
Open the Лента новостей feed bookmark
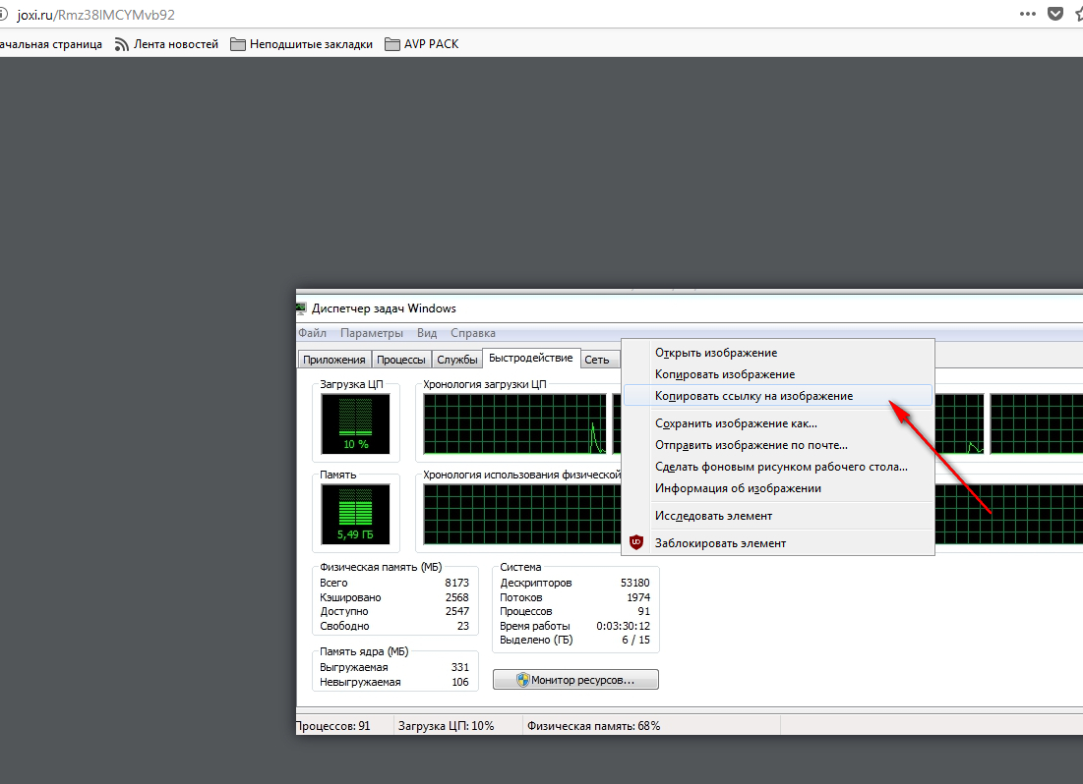tap(166, 44)
